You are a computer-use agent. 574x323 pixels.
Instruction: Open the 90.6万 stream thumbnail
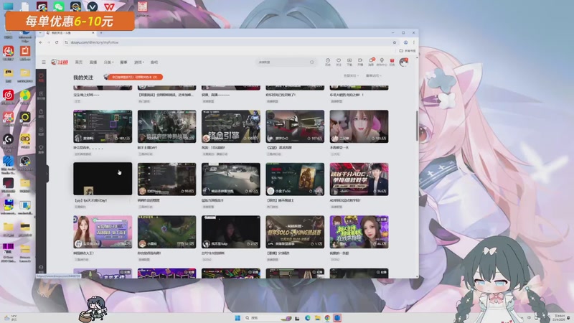coord(166,179)
